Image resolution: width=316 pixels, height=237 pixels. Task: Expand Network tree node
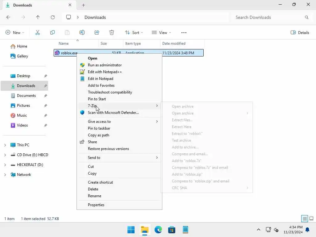click(5, 175)
